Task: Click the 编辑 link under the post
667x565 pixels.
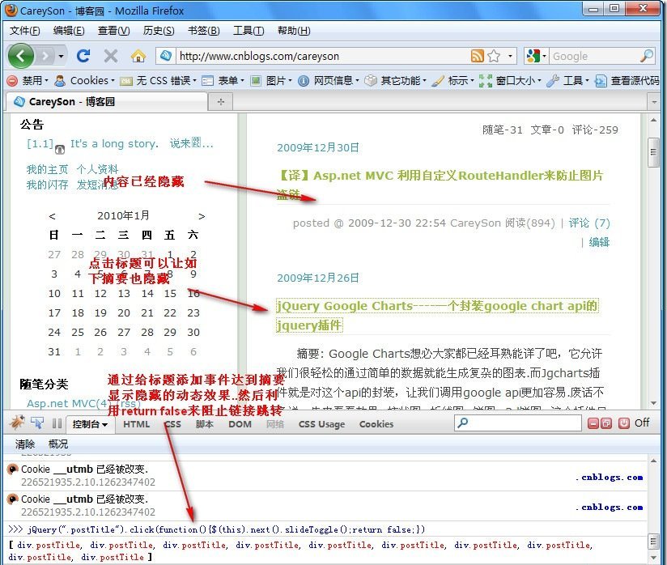Action: pyautogui.click(x=599, y=242)
